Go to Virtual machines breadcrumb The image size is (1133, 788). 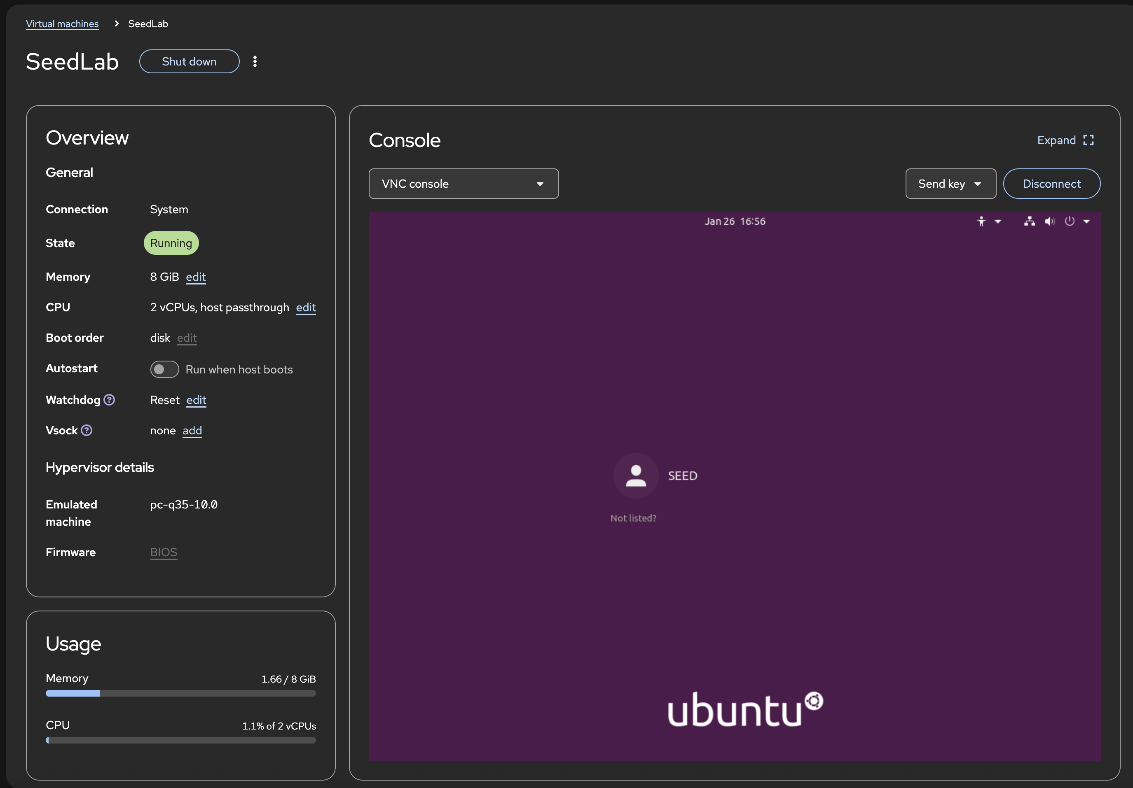(x=62, y=23)
